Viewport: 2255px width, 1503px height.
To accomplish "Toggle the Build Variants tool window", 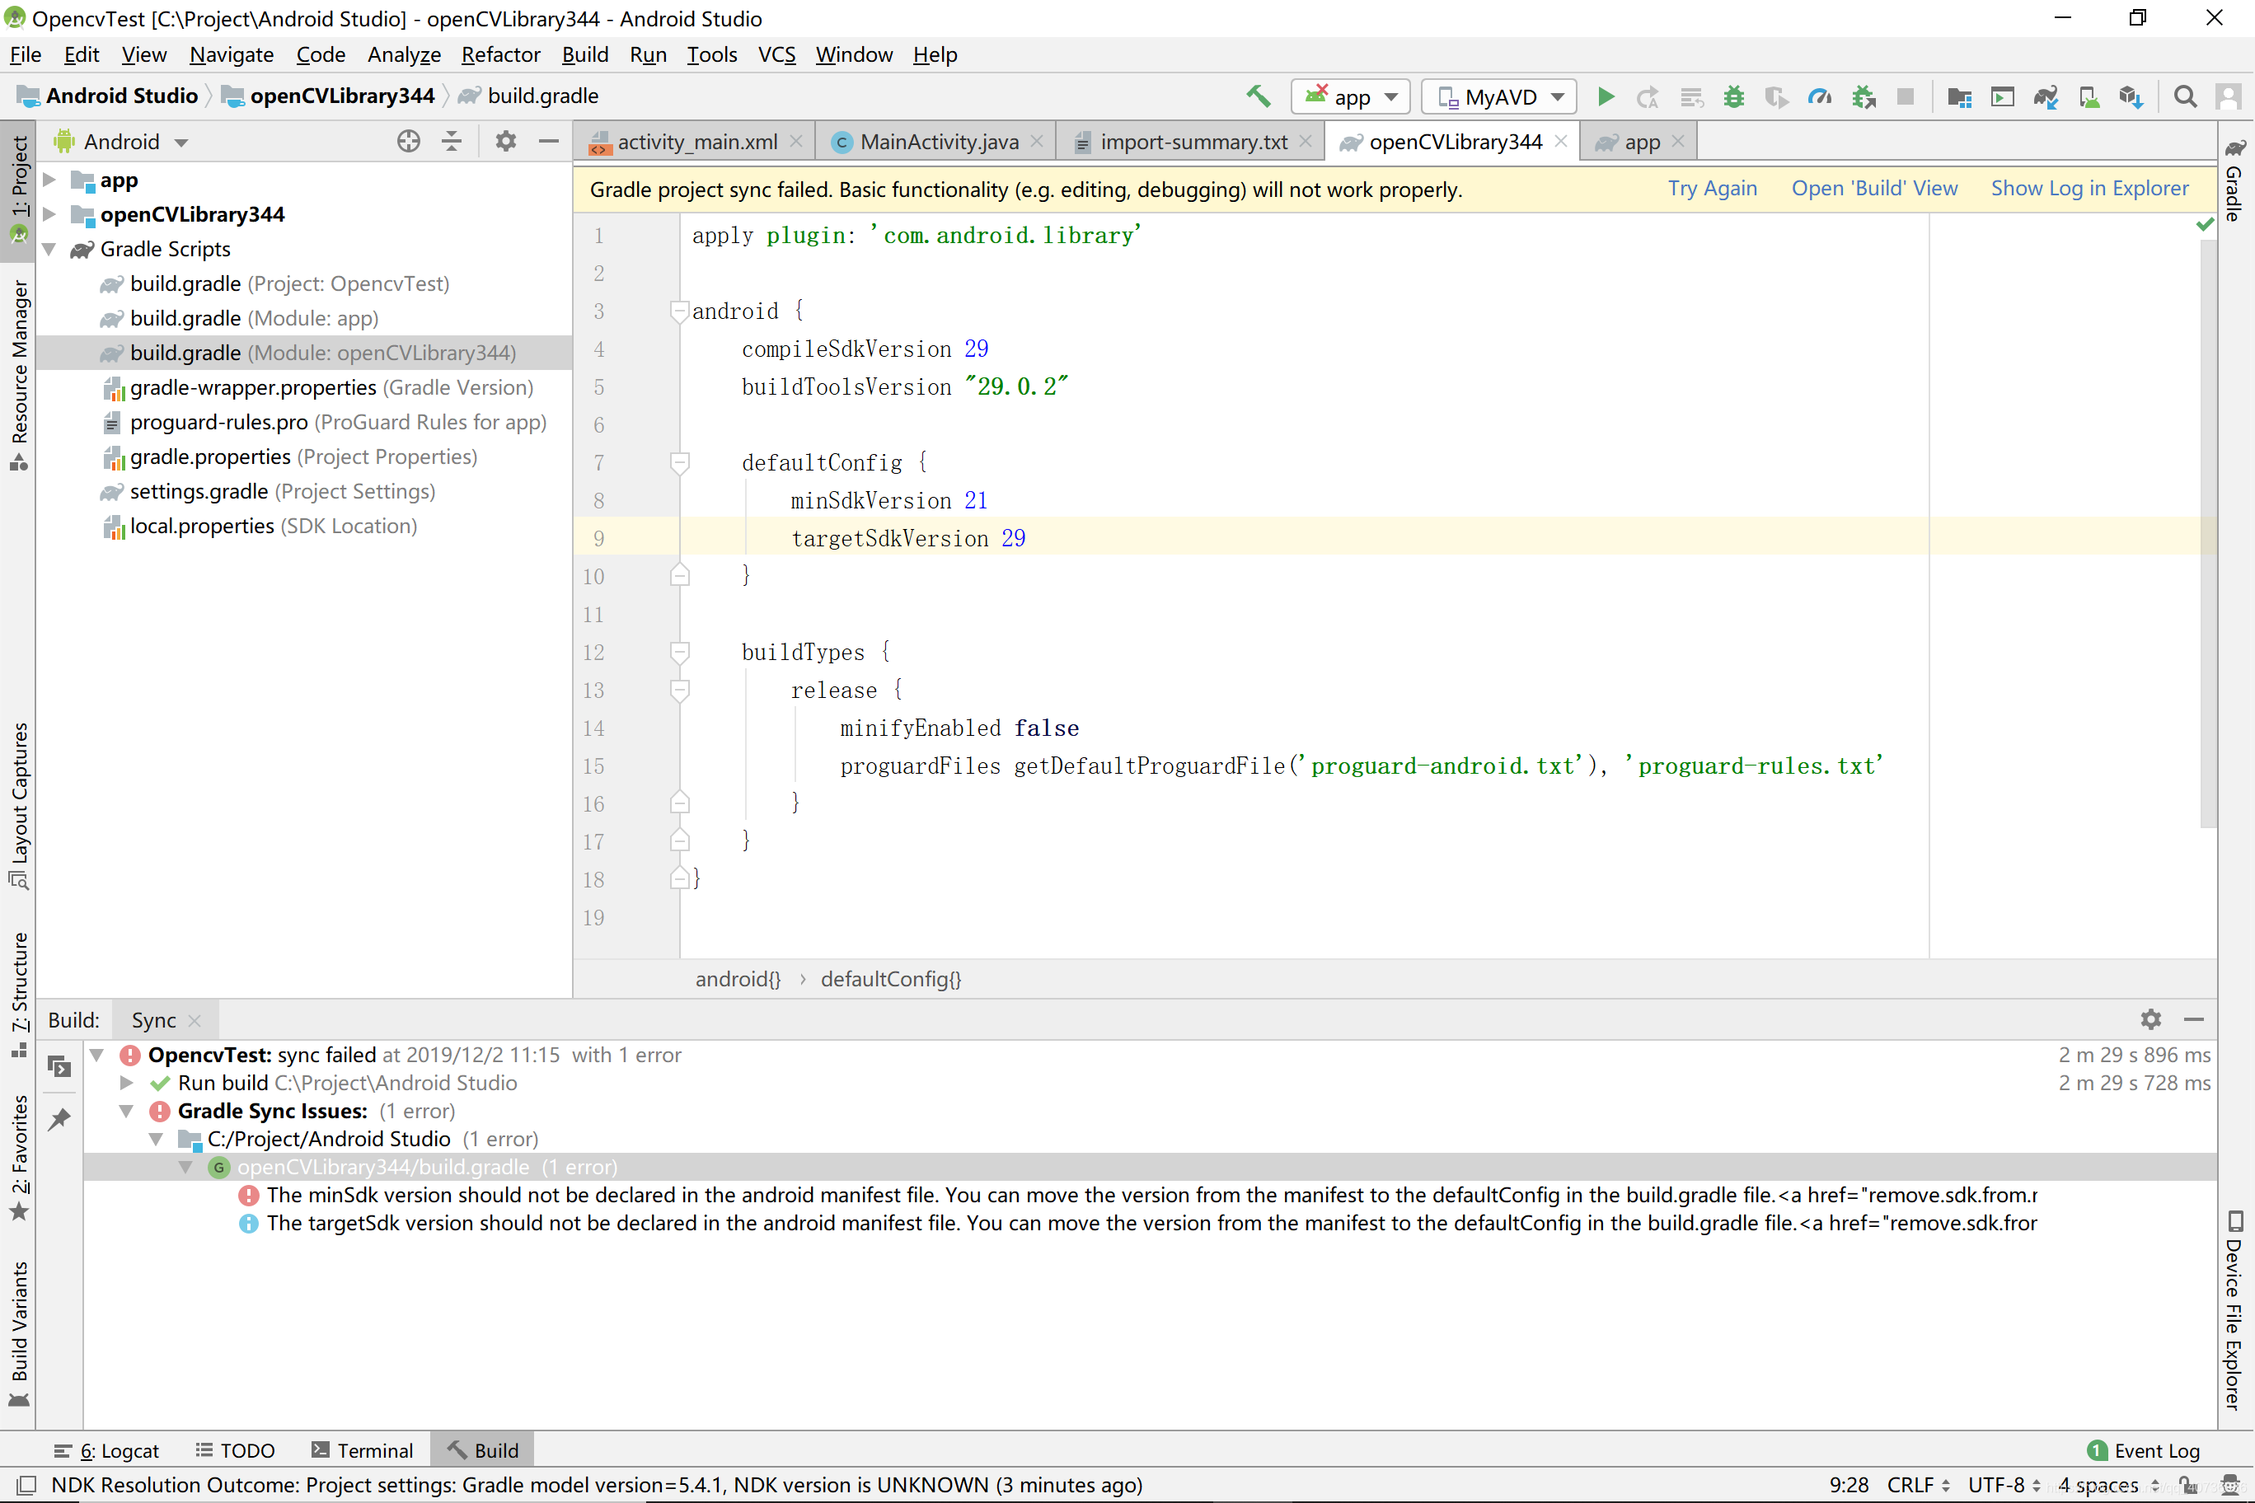I will 18,1333.
